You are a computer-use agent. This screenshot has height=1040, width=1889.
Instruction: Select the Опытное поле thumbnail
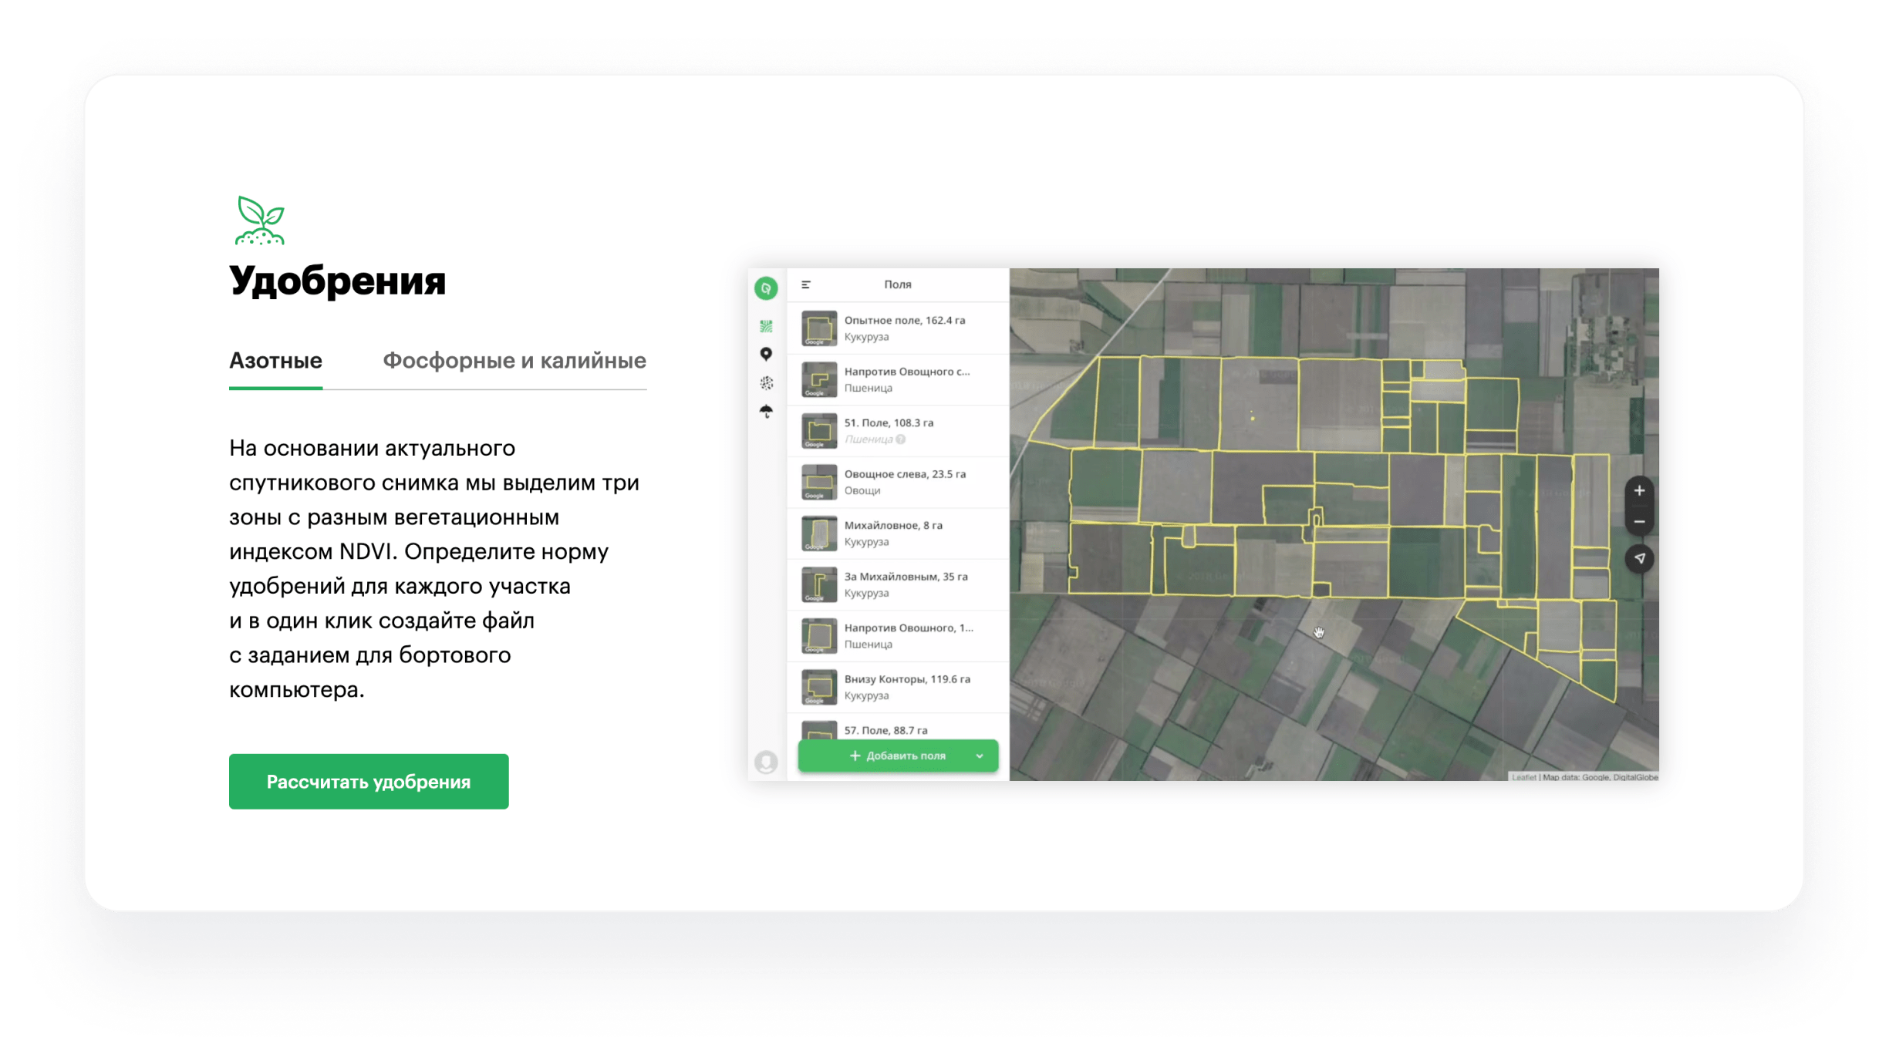coord(818,328)
